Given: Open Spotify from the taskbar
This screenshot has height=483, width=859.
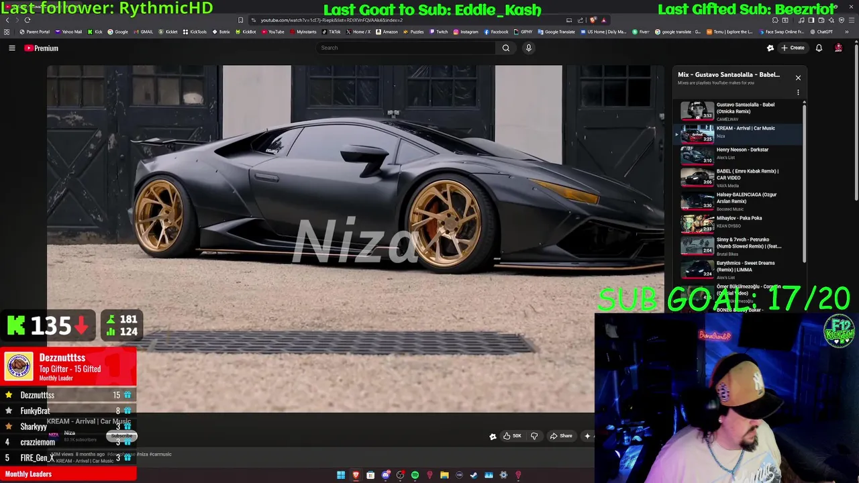Looking at the screenshot, I should [x=415, y=475].
